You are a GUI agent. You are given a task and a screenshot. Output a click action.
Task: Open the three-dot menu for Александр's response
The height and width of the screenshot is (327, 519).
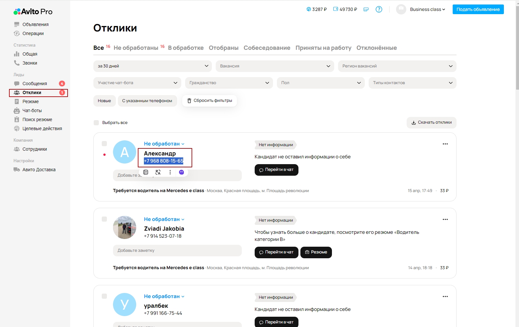(x=445, y=144)
